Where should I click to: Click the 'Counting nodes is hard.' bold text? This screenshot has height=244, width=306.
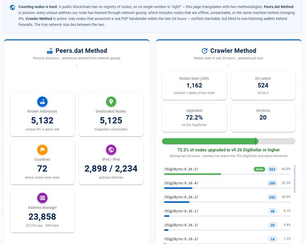(38, 7)
